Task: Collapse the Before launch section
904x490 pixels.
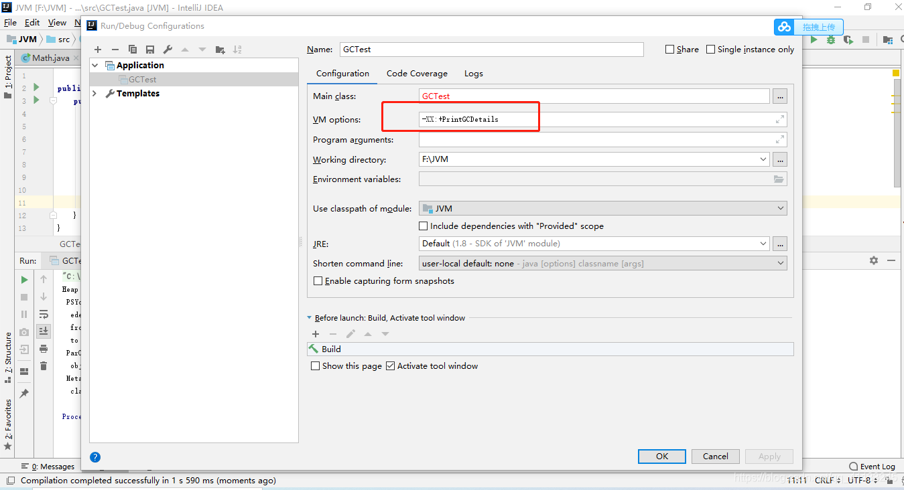Action: pos(309,318)
